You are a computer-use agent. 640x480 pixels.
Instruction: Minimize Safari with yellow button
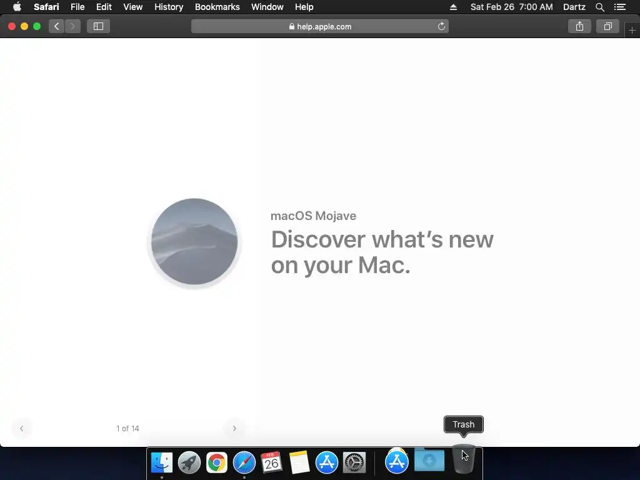(24, 26)
